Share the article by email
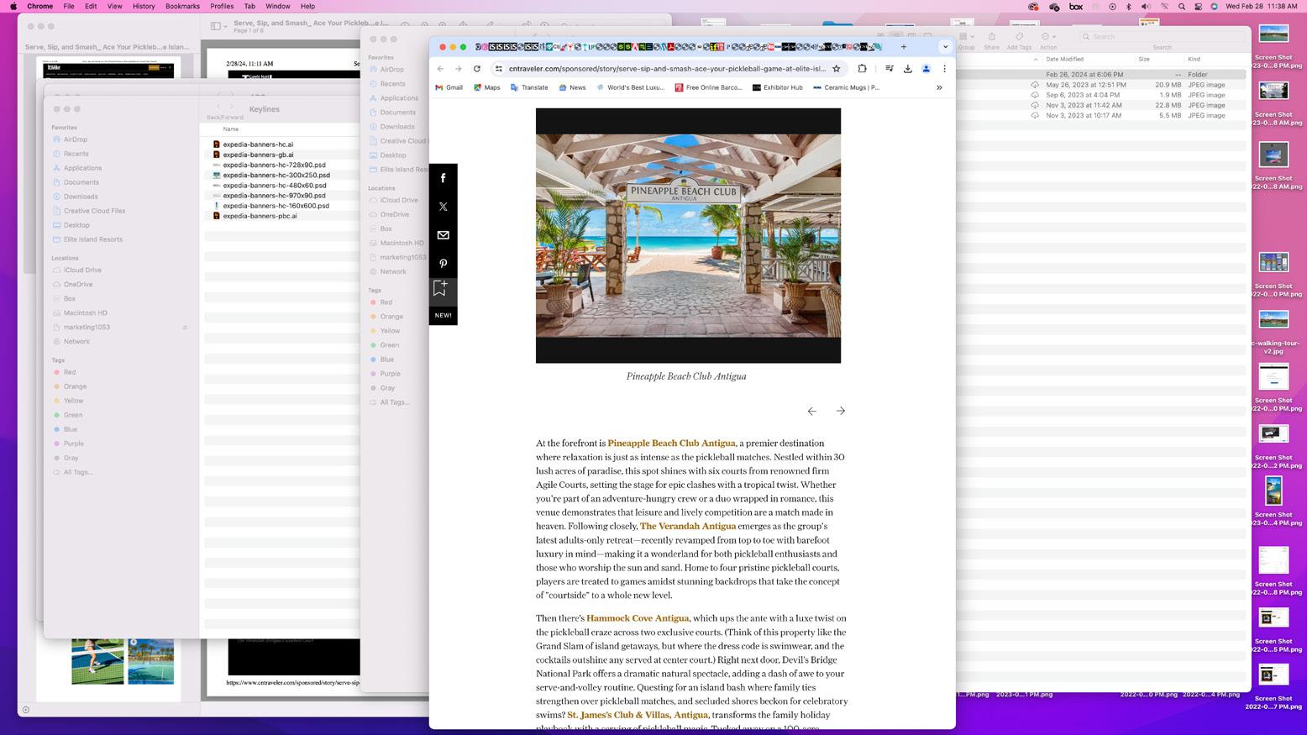The height and width of the screenshot is (735, 1307). 444,235
